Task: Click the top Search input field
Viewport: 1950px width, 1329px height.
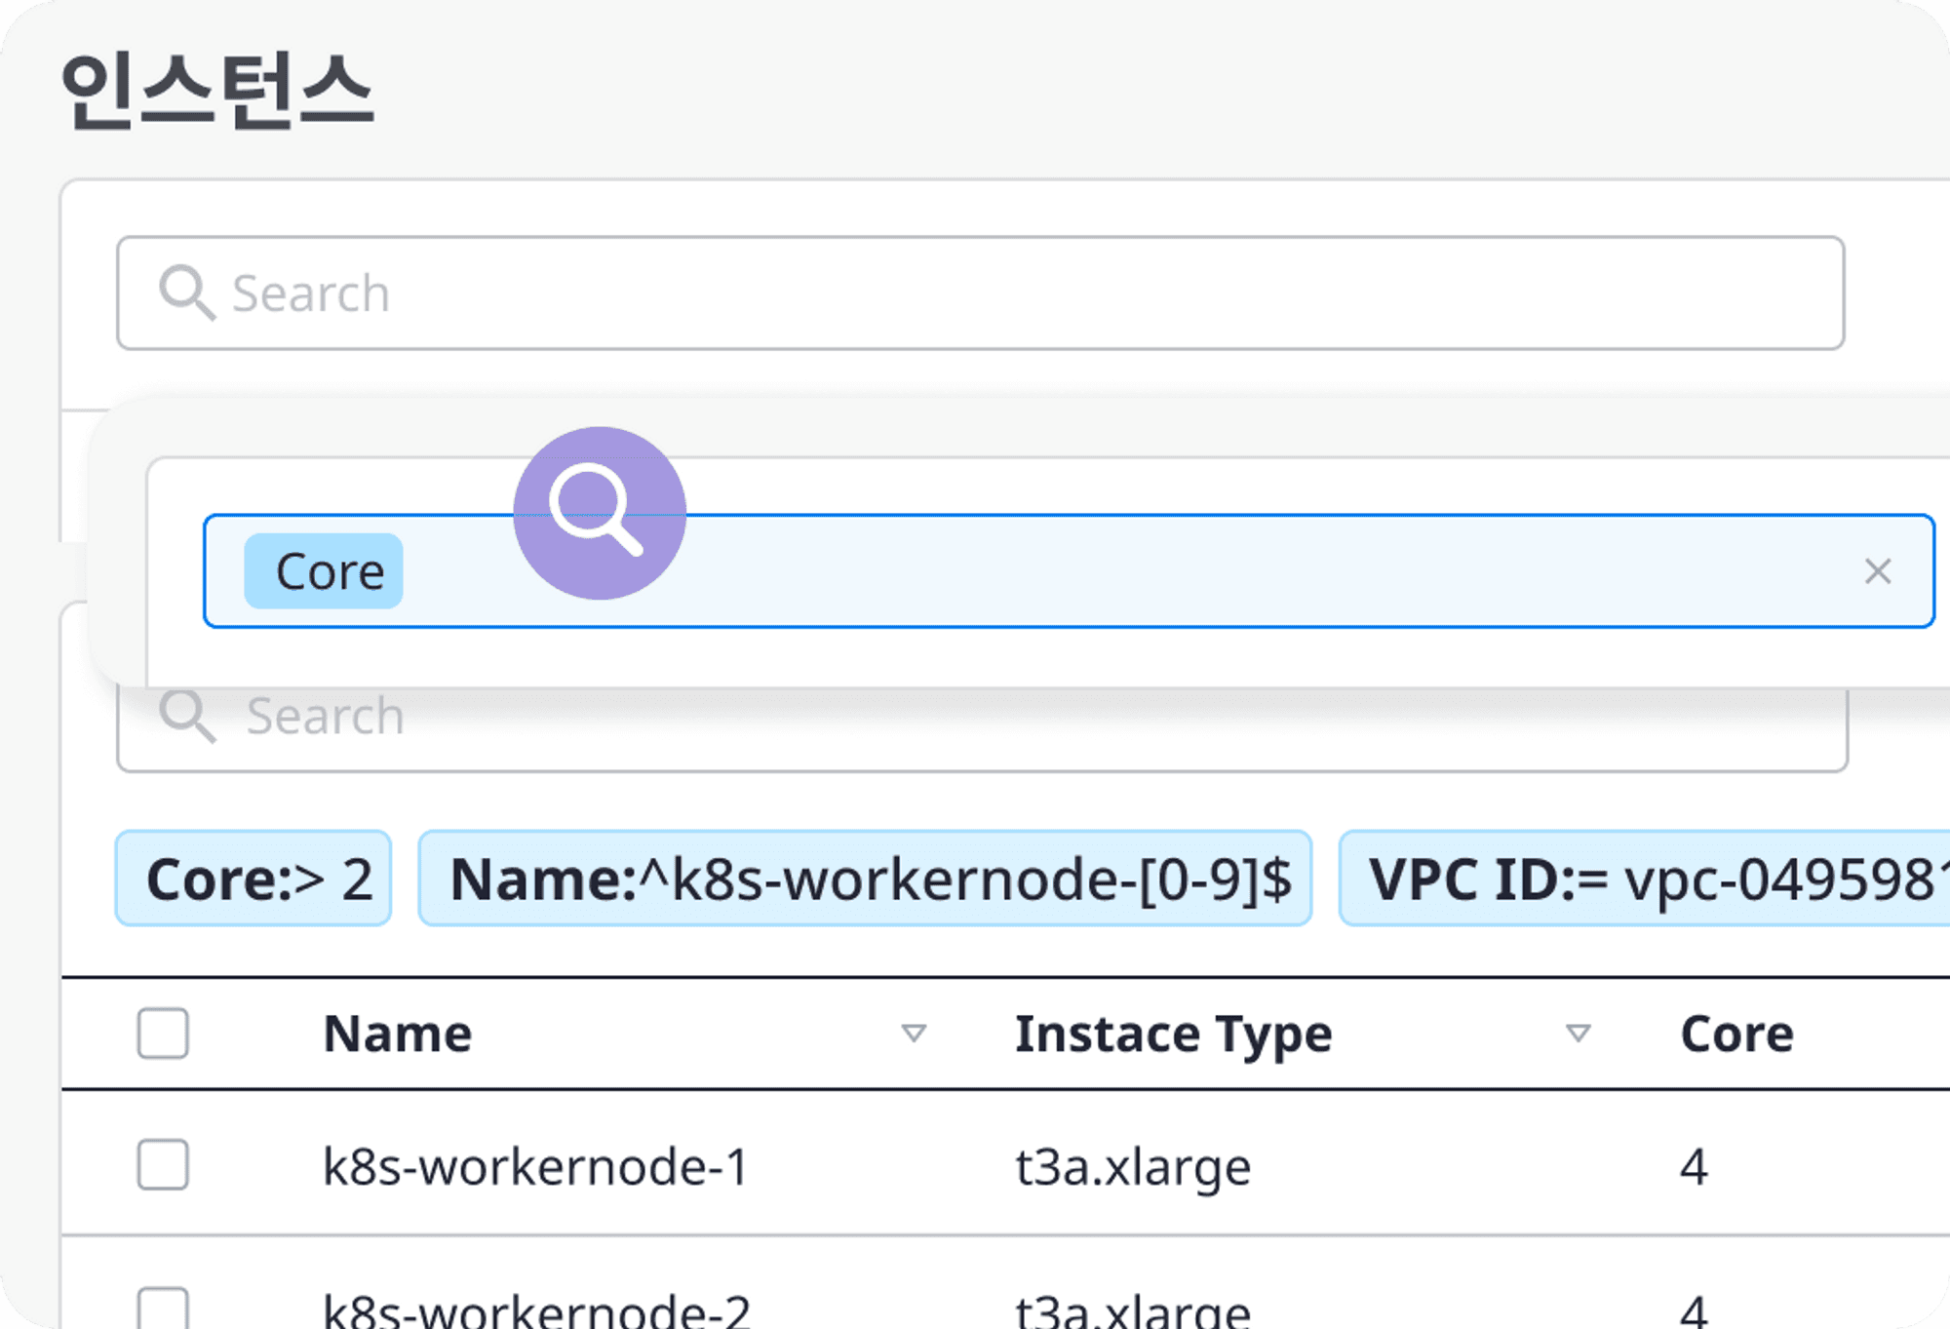Action: click(980, 293)
